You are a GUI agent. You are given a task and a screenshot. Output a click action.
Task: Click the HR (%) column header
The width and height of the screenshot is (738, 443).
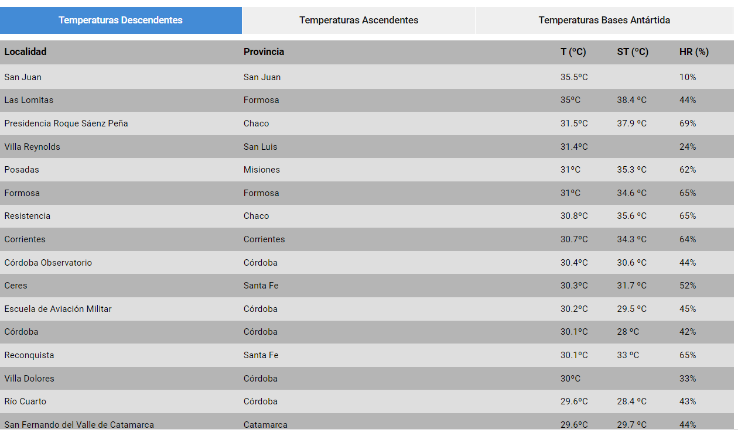pos(693,52)
